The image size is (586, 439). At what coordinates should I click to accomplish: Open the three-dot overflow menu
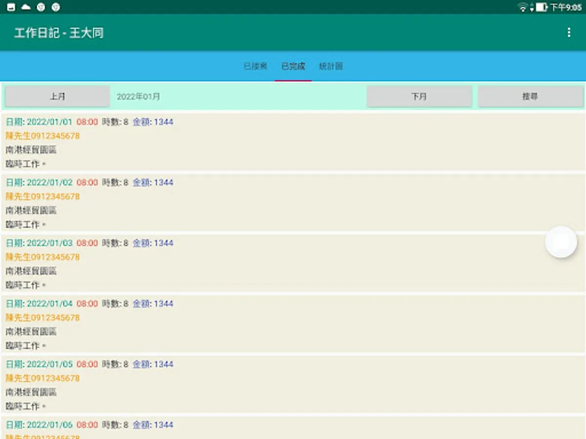click(x=568, y=32)
